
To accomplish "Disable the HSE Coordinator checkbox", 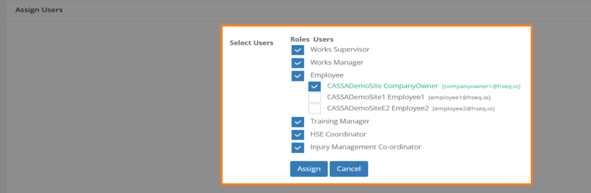I will [298, 135].
